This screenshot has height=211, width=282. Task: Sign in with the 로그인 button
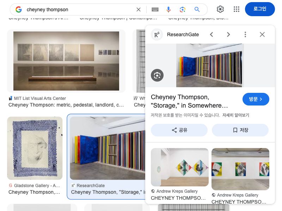260,9
